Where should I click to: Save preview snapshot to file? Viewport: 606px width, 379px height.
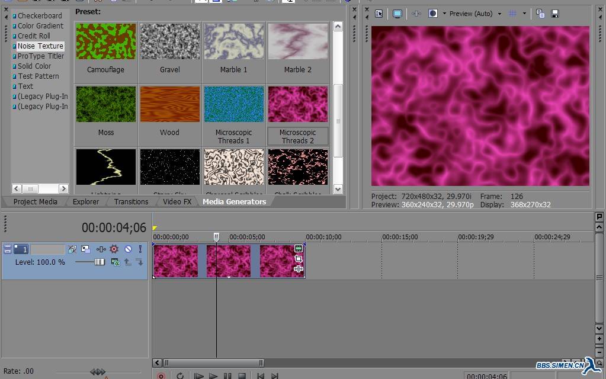(x=555, y=14)
